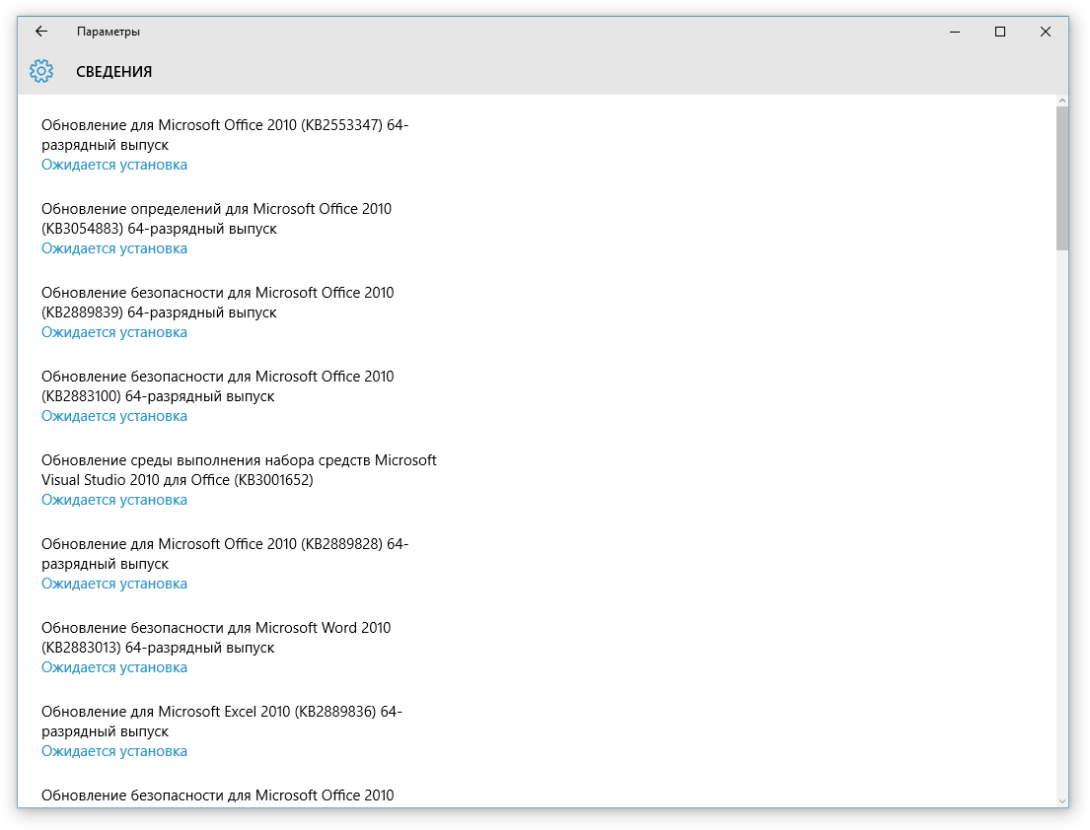Open install status link for KB2889828

114,584
